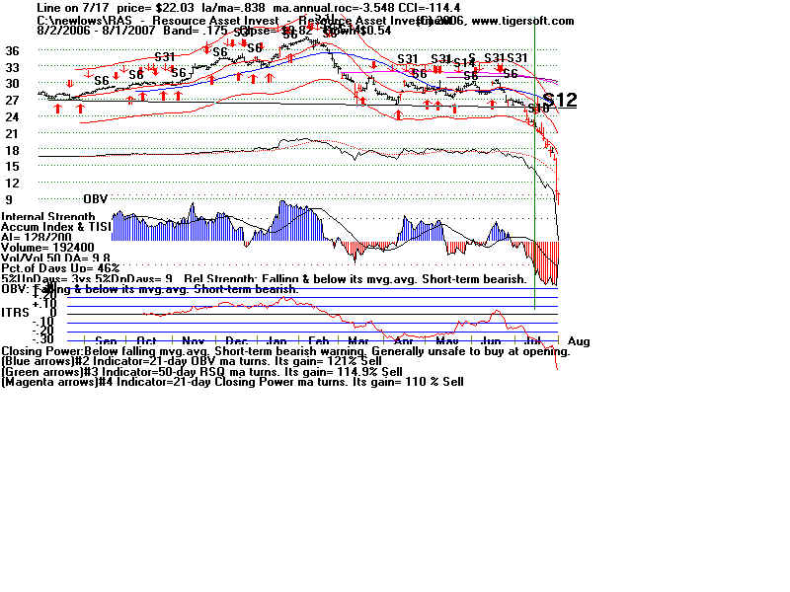
Task: Click the '(Green arrows)#3 Indicator' line
Action: click(201, 372)
